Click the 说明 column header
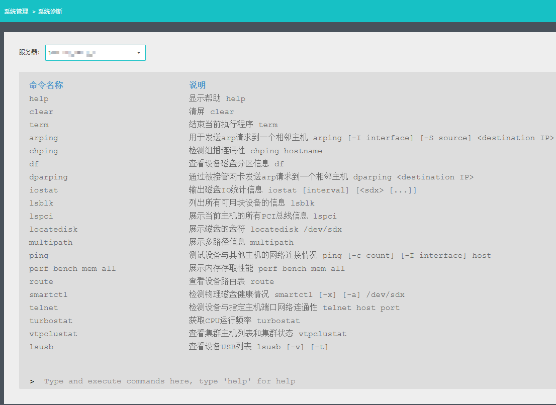Screen dimensions: 556x405 click(197, 85)
